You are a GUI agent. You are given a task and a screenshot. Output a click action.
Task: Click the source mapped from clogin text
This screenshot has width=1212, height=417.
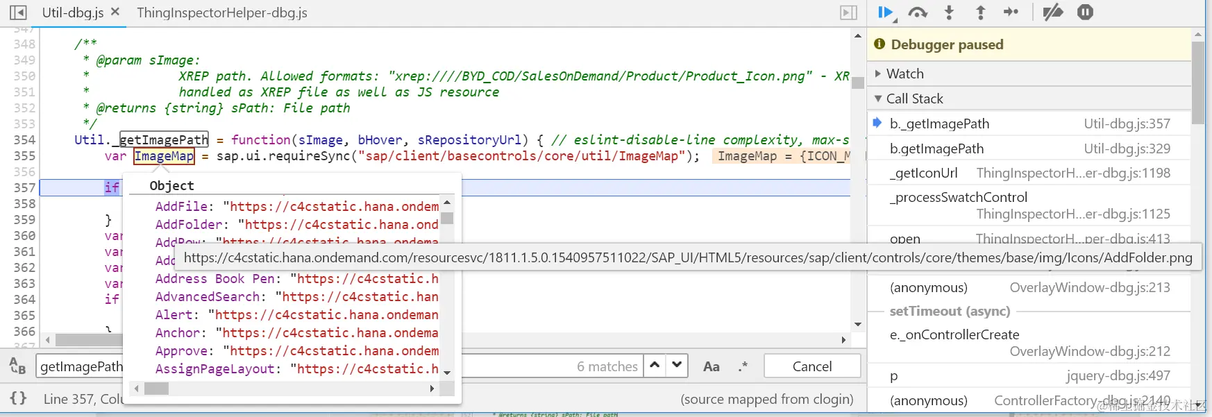tap(767, 399)
